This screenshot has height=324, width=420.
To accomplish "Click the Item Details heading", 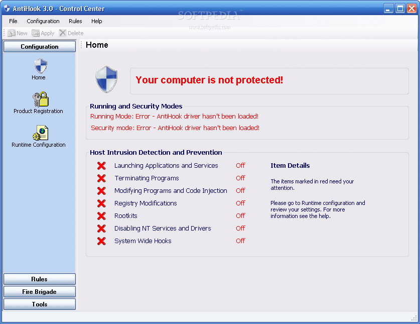I will [290, 165].
